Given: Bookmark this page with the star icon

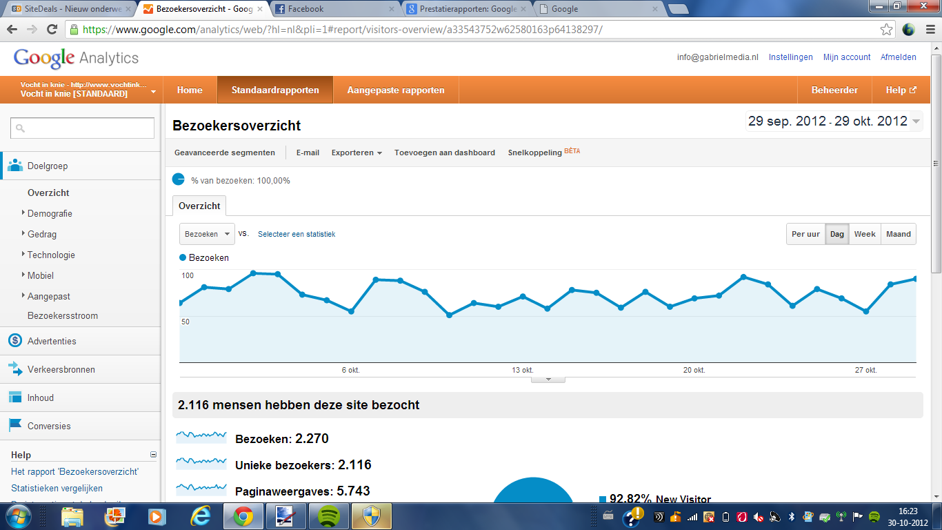Looking at the screenshot, I should (886, 30).
